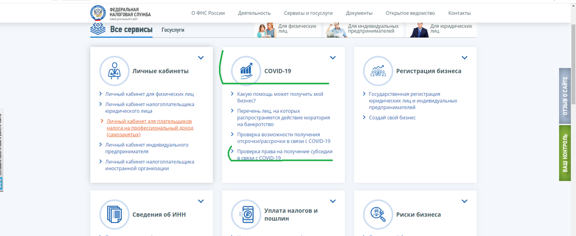This screenshot has height=236, width=576.
Task: Open the Деятельность menu
Action: pos(254,13)
